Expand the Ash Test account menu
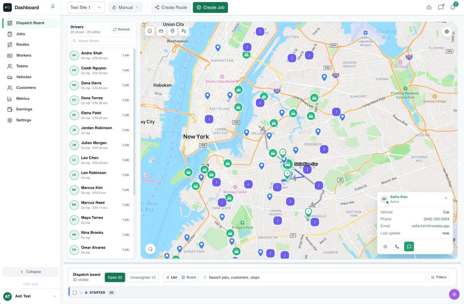This screenshot has width=464, height=304. click(30, 296)
